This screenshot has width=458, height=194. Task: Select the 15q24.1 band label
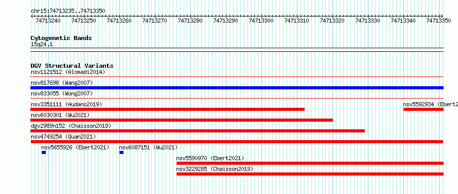pos(42,45)
